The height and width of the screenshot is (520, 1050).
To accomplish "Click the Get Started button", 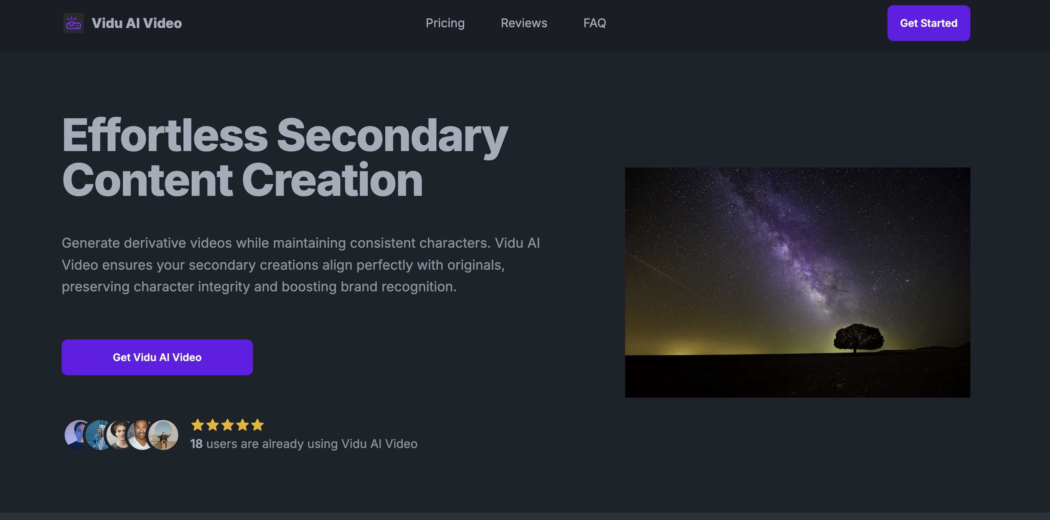I will 929,23.
